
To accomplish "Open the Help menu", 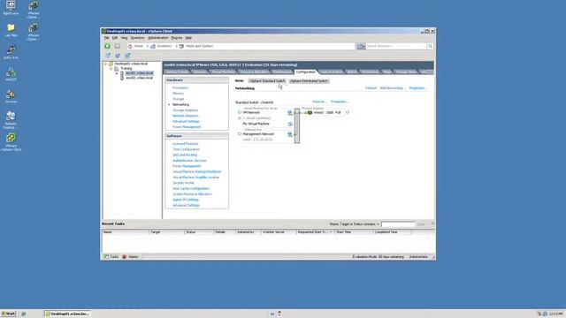I will (x=188, y=38).
